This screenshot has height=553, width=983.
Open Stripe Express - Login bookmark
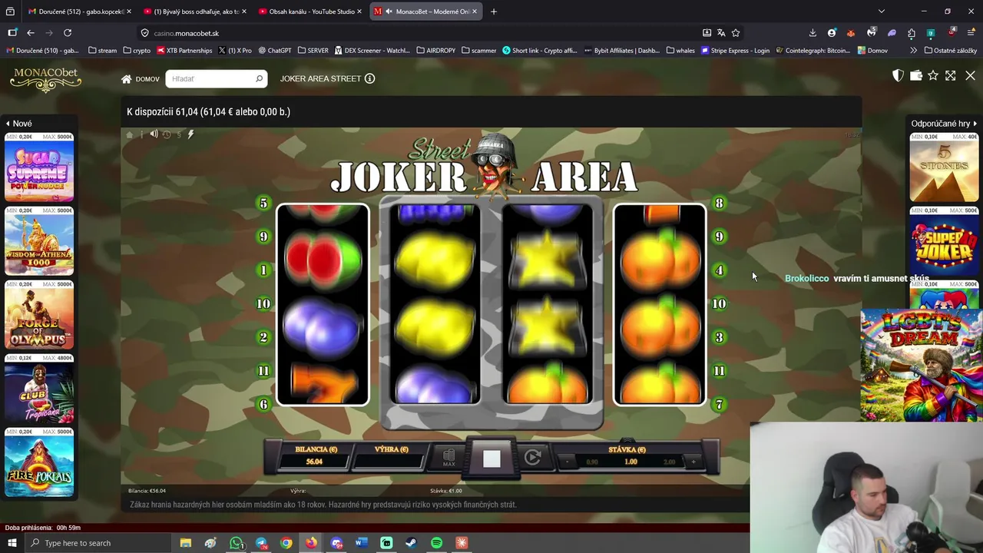734,51
